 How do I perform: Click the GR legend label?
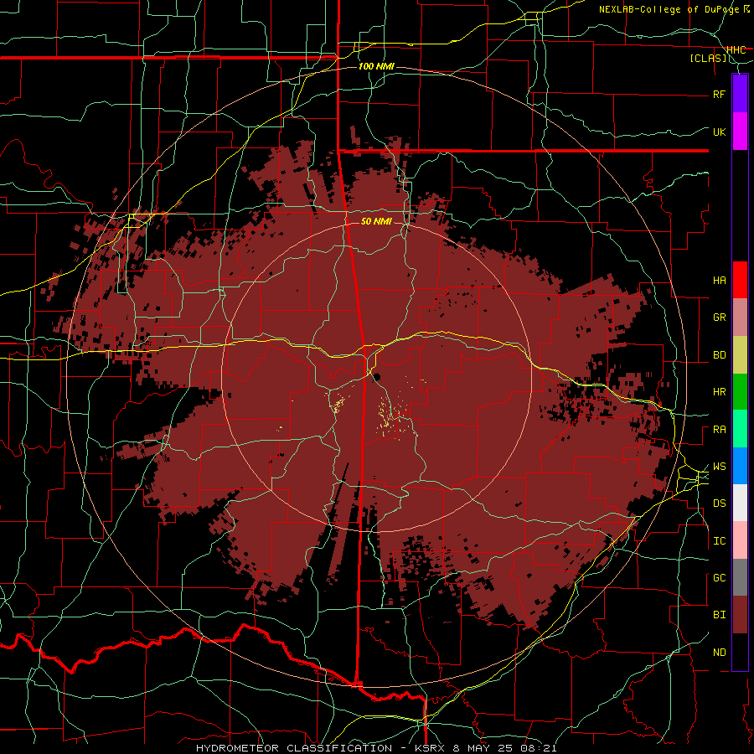point(719,318)
